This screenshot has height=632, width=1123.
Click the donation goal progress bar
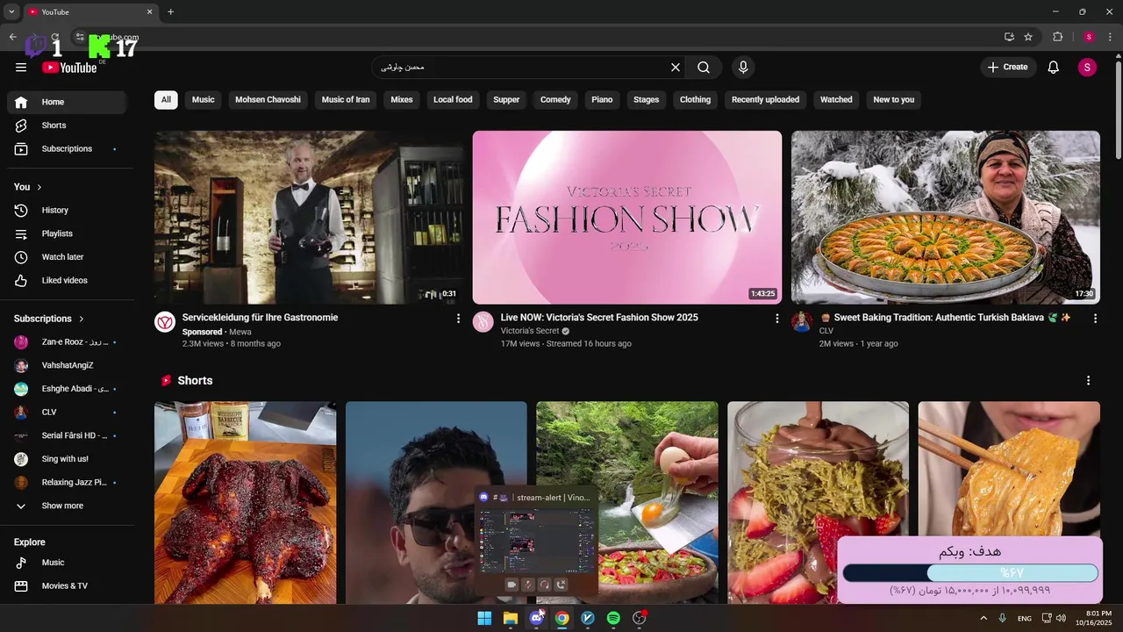[x=970, y=573]
